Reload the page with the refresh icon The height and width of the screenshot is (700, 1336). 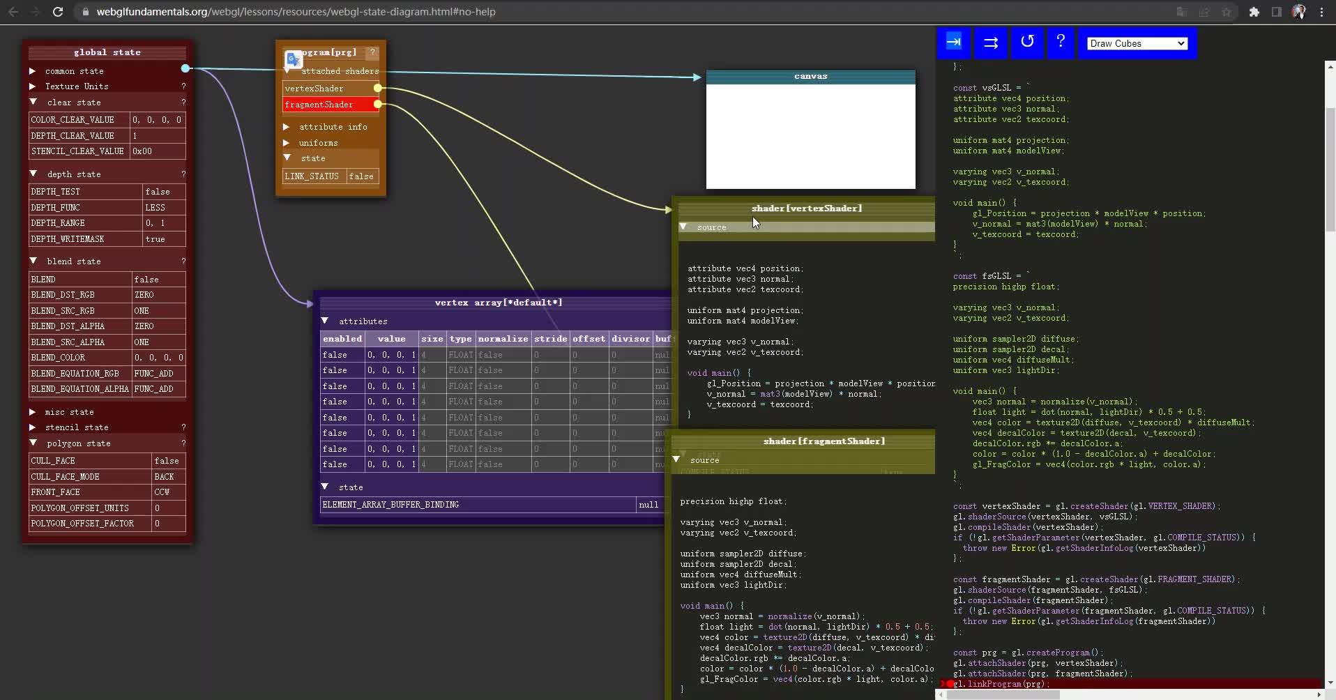tap(58, 12)
